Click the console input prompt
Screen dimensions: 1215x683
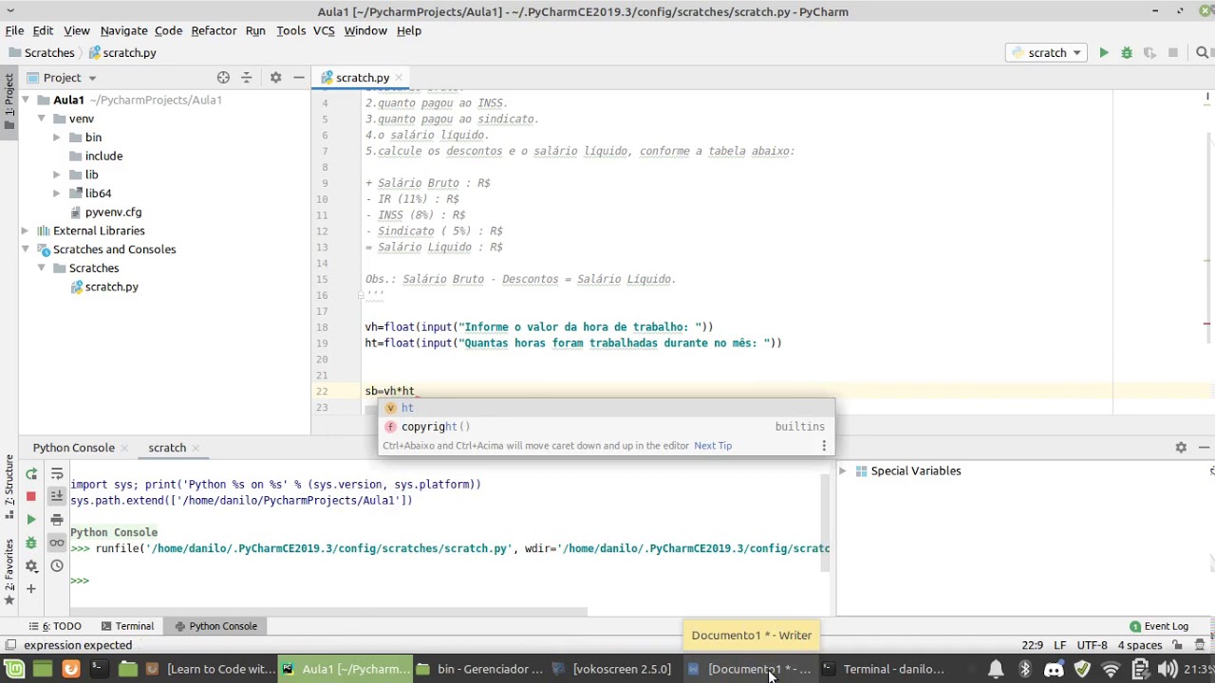click(80, 581)
